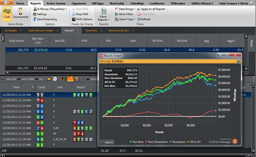Close the By Stakes tab
Image resolution: width=256 pixels, height=157 pixels.
click(21, 31)
